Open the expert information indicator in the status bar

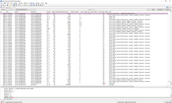(x=2, y=102)
